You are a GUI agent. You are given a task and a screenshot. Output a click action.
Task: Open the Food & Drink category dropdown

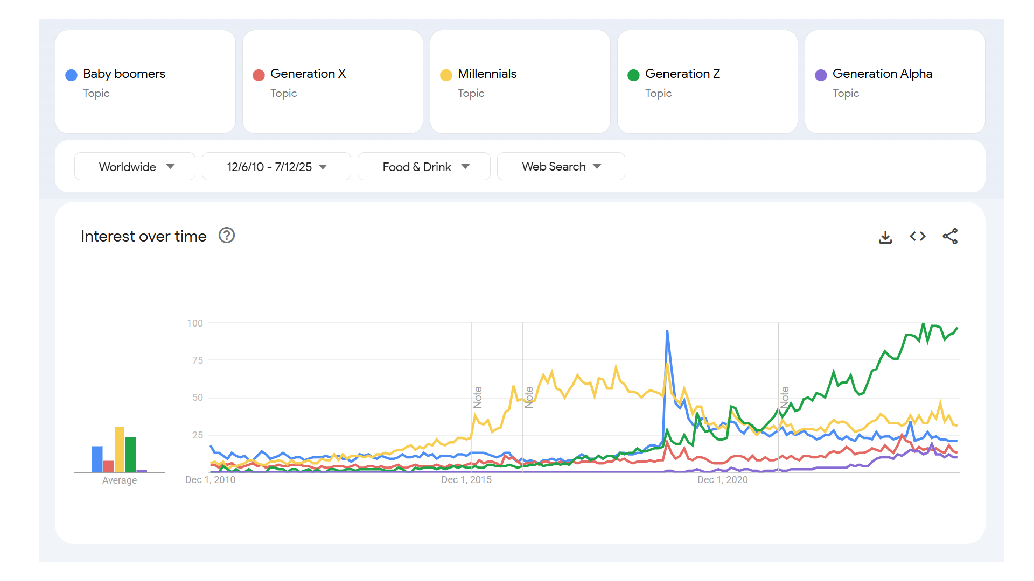[424, 167]
